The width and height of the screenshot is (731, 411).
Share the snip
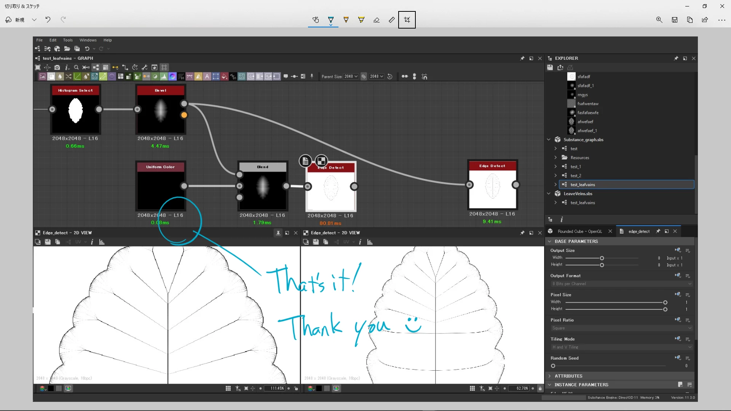(x=705, y=20)
